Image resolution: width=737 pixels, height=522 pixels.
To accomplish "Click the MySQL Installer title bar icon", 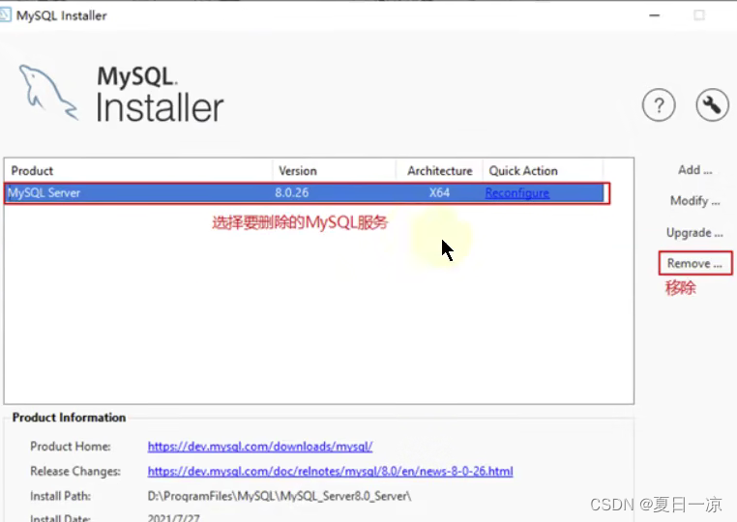I will (x=5, y=15).
